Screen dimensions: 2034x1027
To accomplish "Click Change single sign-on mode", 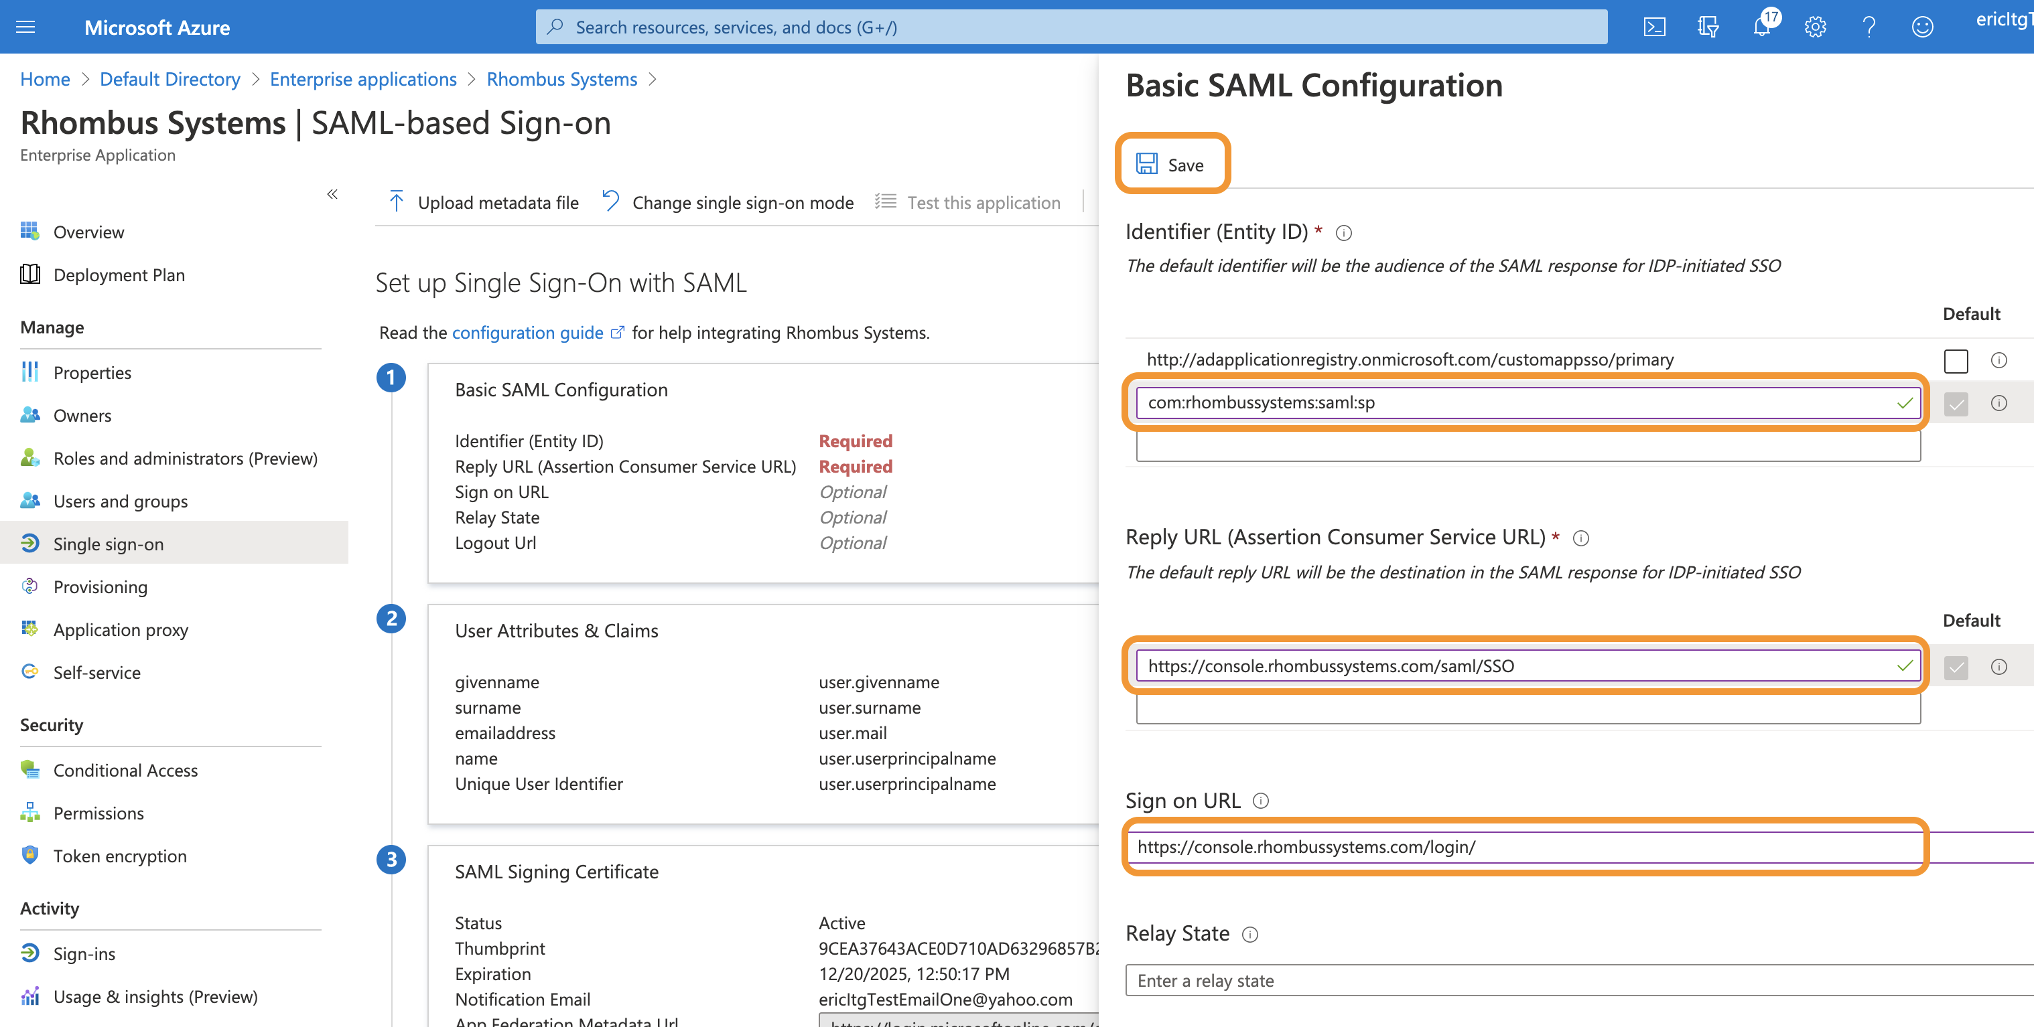I will (x=728, y=203).
